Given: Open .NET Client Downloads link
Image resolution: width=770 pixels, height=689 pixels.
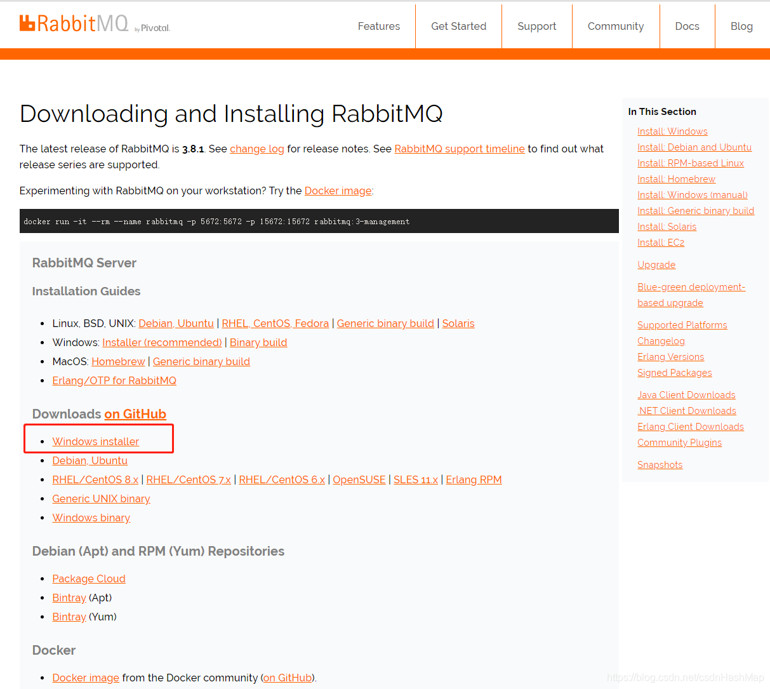Looking at the screenshot, I should click(687, 411).
